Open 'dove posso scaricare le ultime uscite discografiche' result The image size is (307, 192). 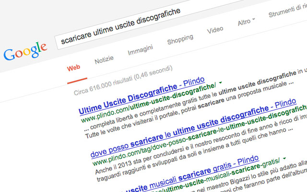[x=193, y=129]
